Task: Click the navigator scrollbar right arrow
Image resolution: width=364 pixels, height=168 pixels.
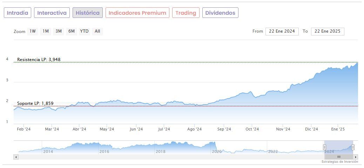Action: pos(356,157)
